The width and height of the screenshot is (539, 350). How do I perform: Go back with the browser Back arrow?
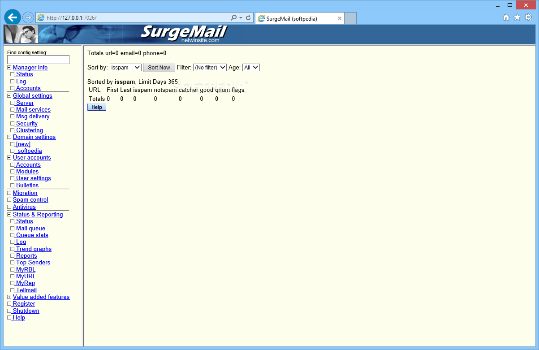point(13,17)
